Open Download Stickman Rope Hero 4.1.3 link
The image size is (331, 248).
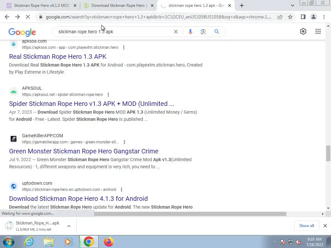[x=78, y=199]
